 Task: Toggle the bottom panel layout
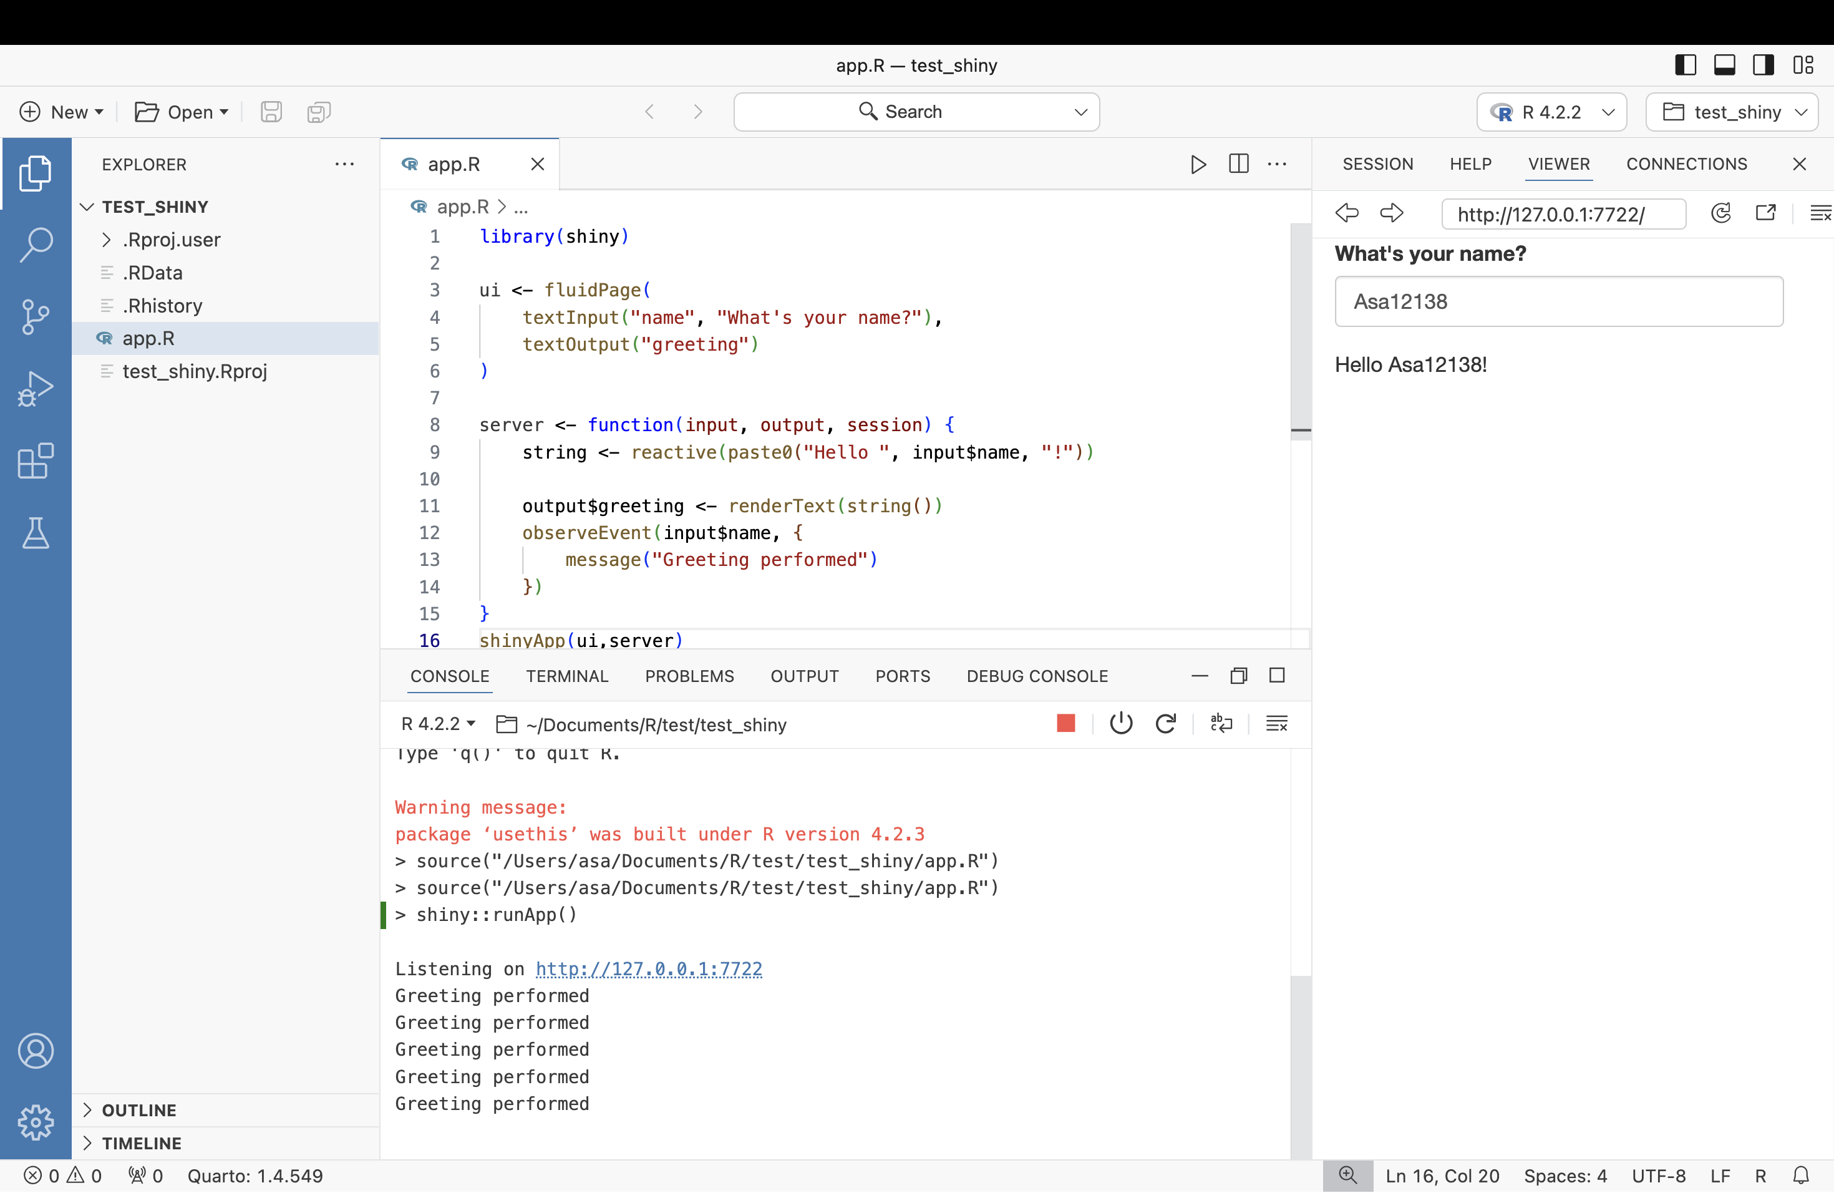[1725, 65]
